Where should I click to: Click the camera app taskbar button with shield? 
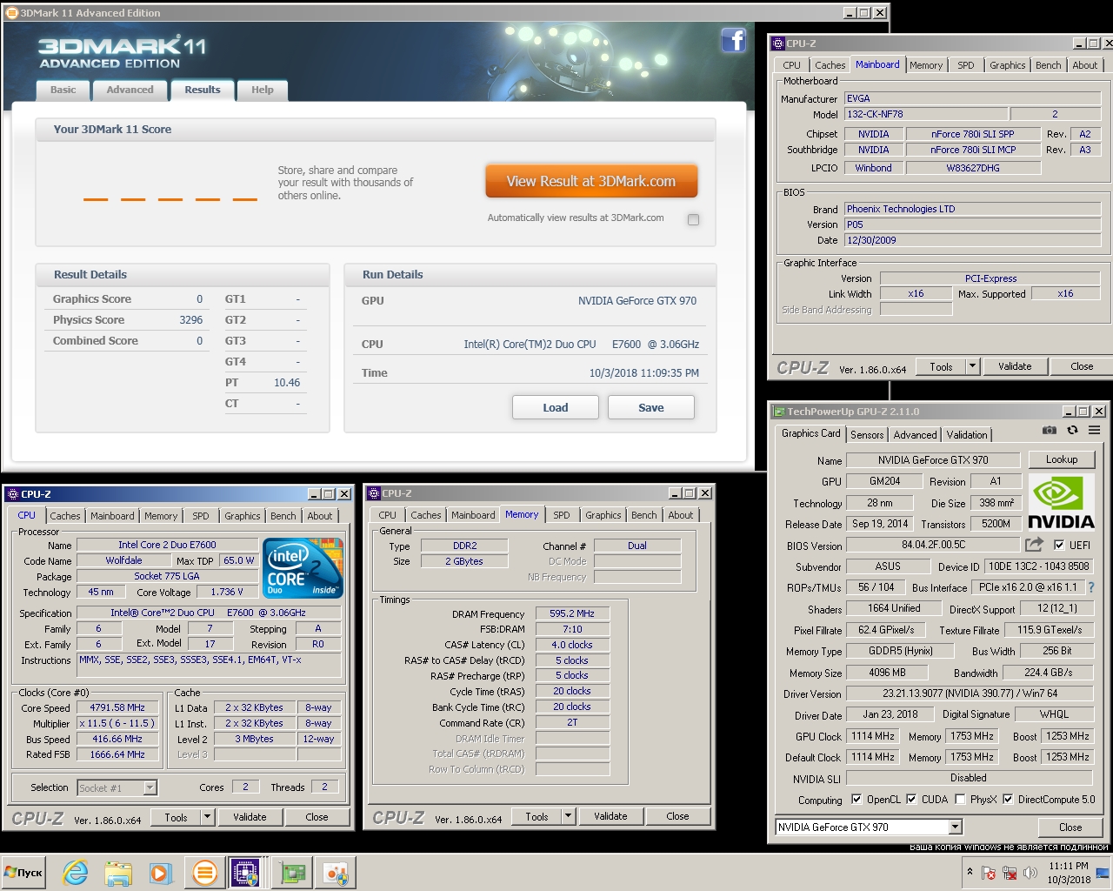tap(336, 872)
